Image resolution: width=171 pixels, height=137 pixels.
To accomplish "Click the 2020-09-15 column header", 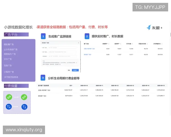I will 161,85.
